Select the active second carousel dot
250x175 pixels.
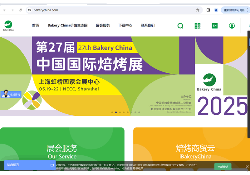[116, 112]
